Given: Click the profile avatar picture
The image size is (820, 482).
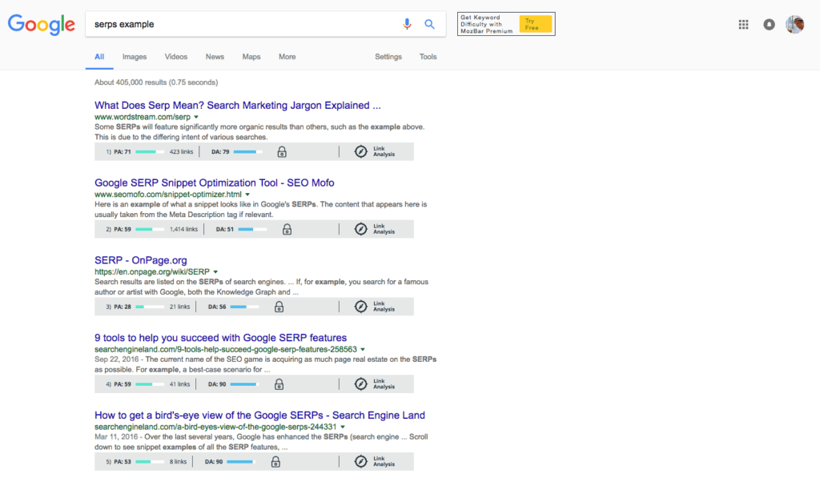Looking at the screenshot, I should (x=794, y=24).
